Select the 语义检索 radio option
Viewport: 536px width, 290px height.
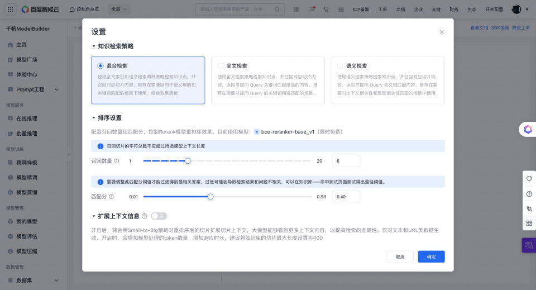pos(340,66)
